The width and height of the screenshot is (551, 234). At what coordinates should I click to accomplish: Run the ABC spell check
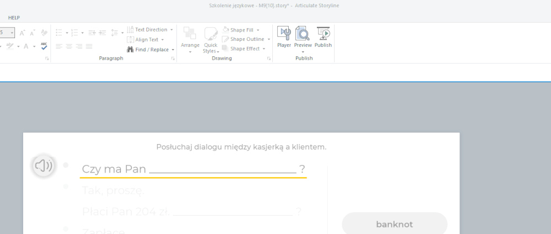44,46
